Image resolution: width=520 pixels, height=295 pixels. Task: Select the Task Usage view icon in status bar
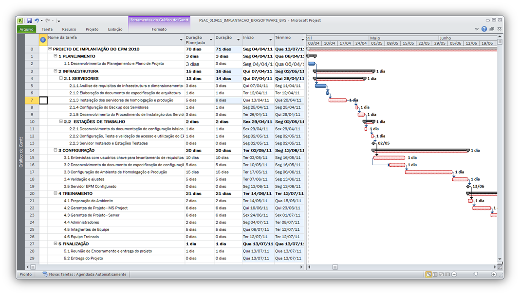(435, 274)
